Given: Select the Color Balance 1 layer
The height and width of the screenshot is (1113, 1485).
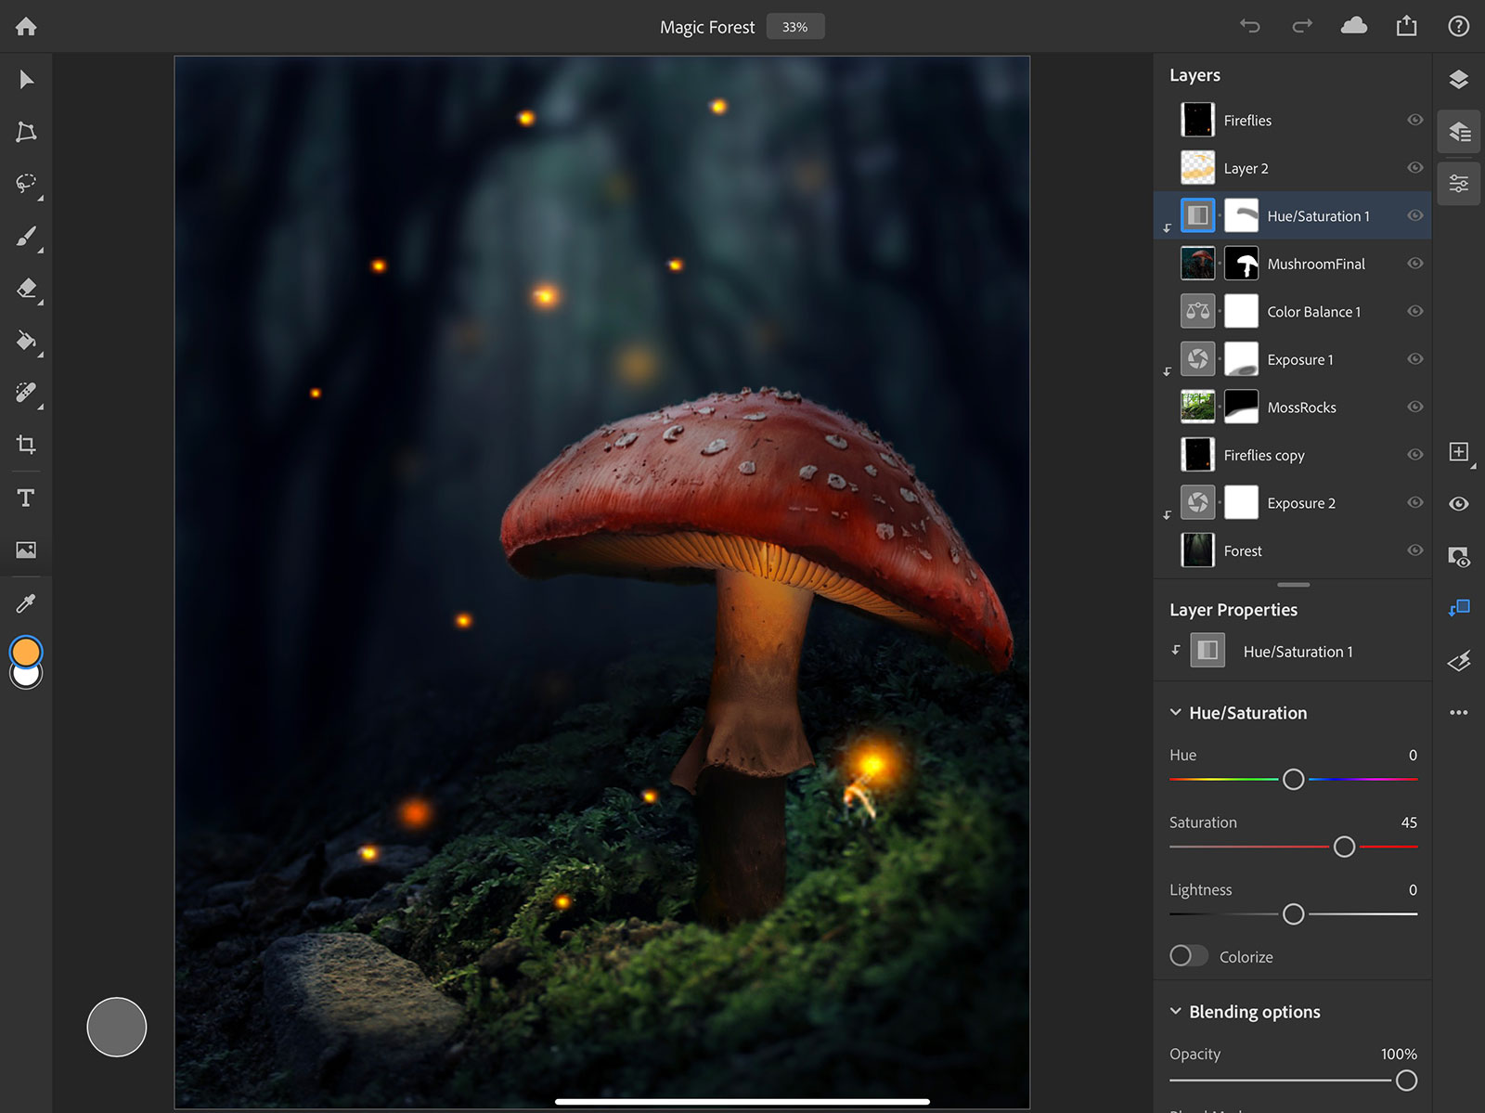Looking at the screenshot, I should (1312, 312).
